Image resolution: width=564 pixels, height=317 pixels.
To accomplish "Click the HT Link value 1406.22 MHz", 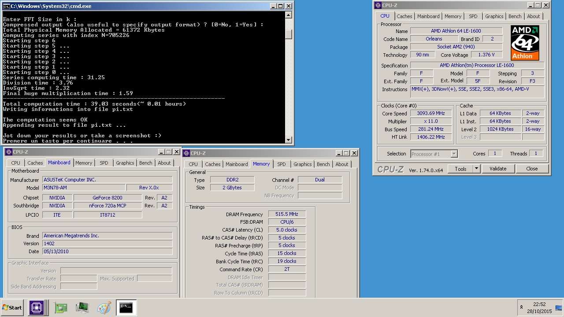I will (431, 137).
